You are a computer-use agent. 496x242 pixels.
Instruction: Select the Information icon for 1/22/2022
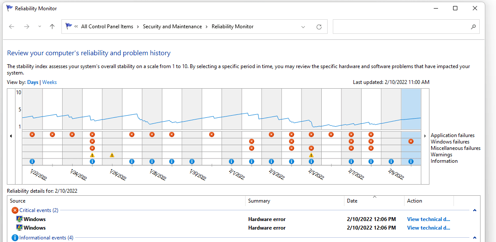32,161
